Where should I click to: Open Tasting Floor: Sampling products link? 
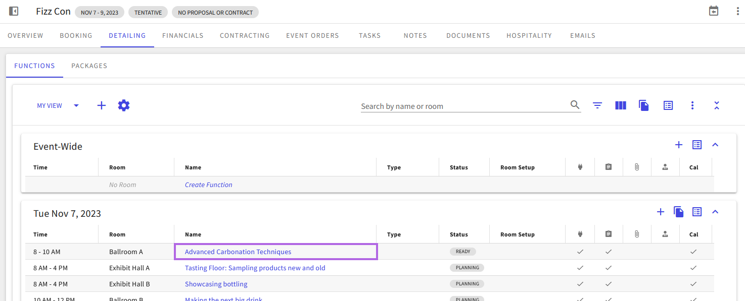pos(255,268)
